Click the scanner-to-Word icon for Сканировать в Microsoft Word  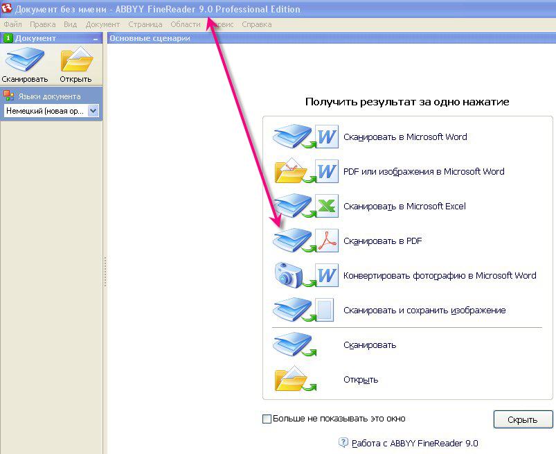click(305, 137)
